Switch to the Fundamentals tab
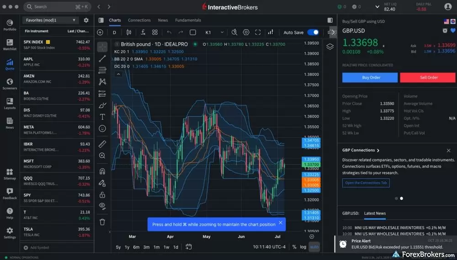The image size is (457, 260). [188, 21]
